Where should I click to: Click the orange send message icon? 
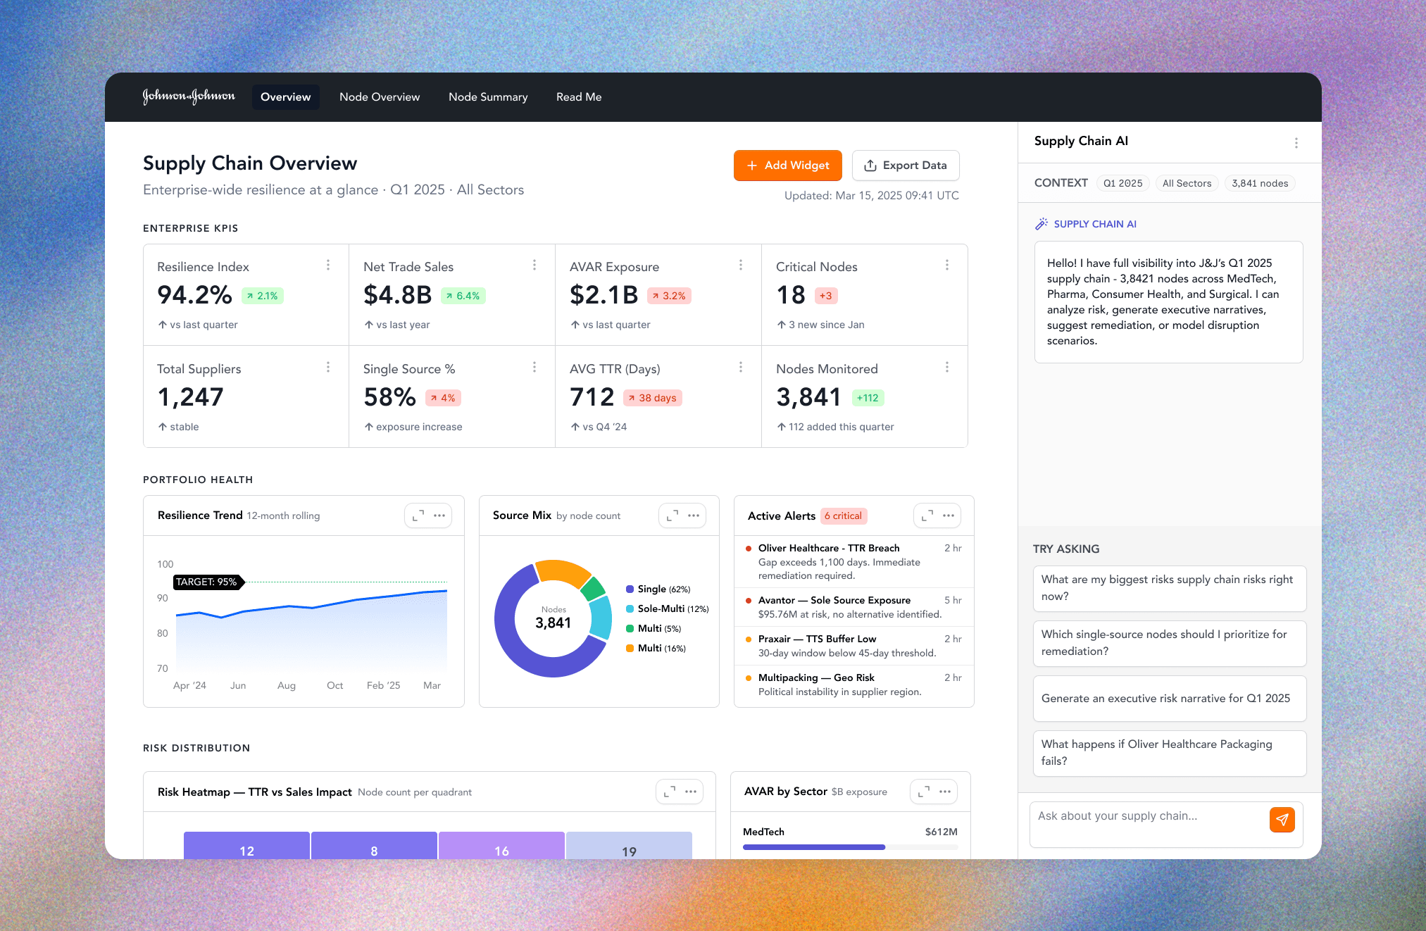[1282, 820]
